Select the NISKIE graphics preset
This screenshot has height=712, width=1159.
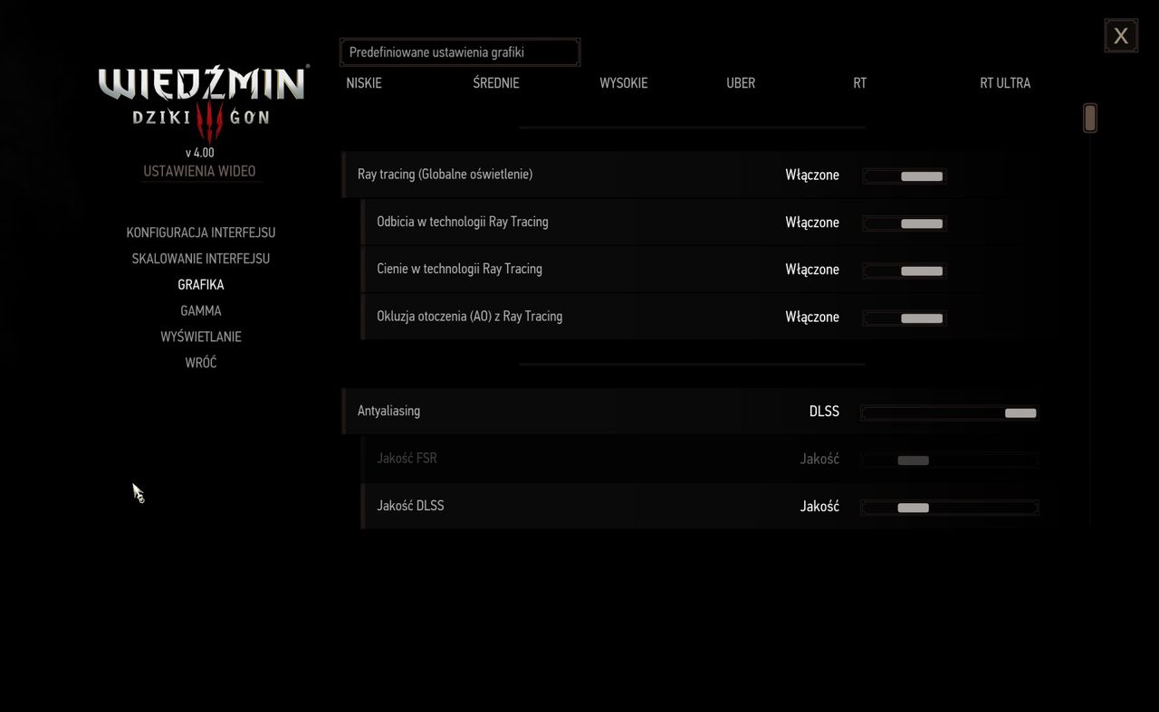pos(364,83)
